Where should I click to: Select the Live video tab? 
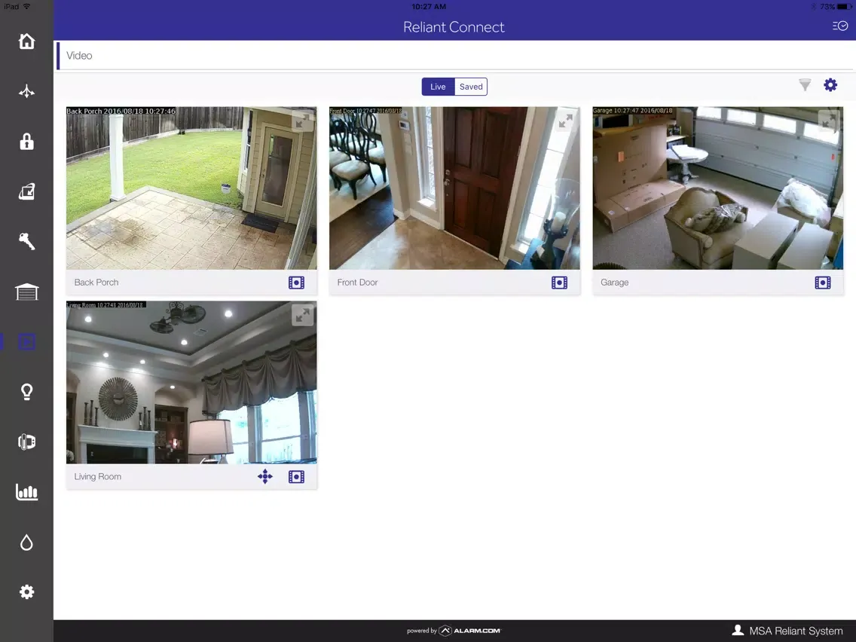[438, 87]
